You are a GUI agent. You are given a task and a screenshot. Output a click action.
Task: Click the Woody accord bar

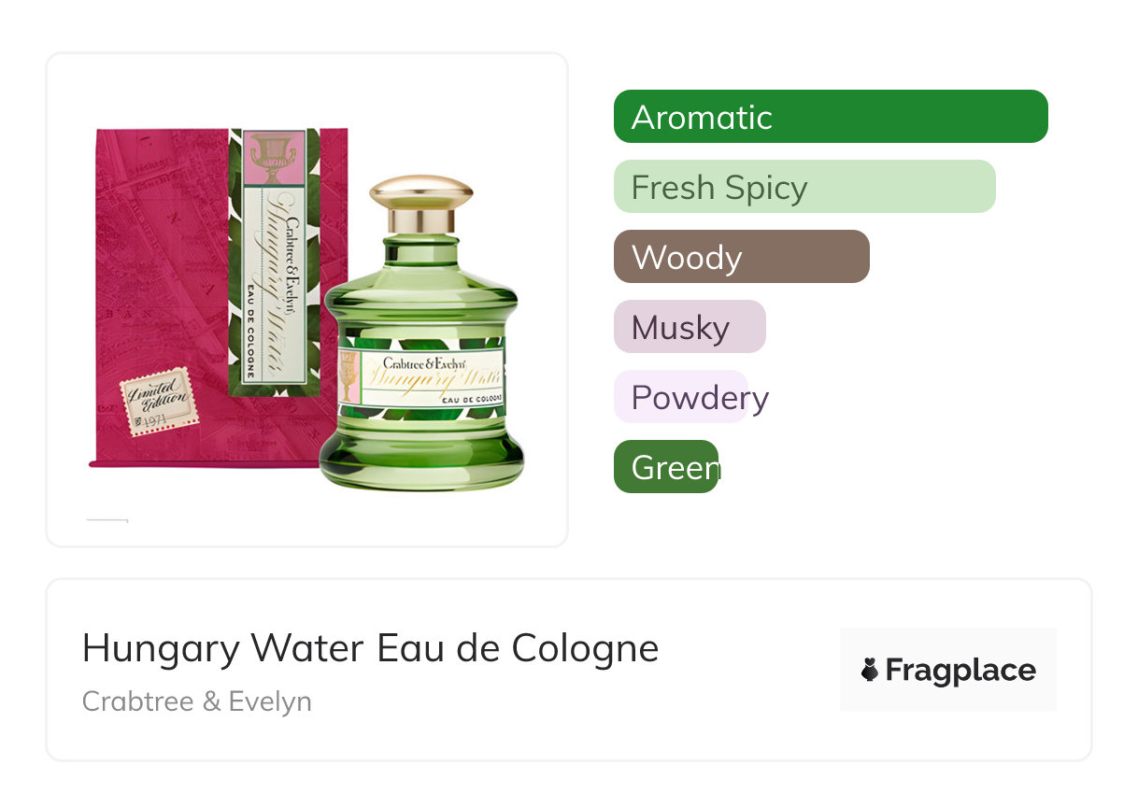click(742, 257)
